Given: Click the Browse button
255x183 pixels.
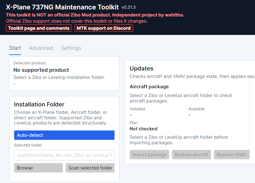Looking at the screenshot, I should 38,168.
